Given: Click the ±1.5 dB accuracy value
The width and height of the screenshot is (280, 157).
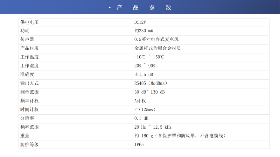Looking at the screenshot, I should click(x=144, y=74).
